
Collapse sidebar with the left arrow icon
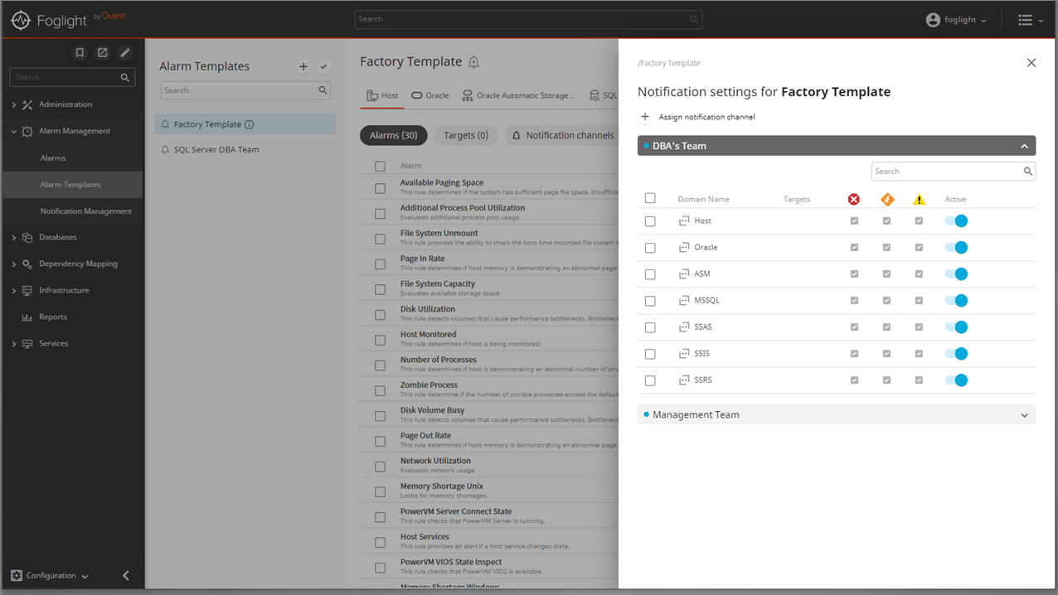point(126,575)
